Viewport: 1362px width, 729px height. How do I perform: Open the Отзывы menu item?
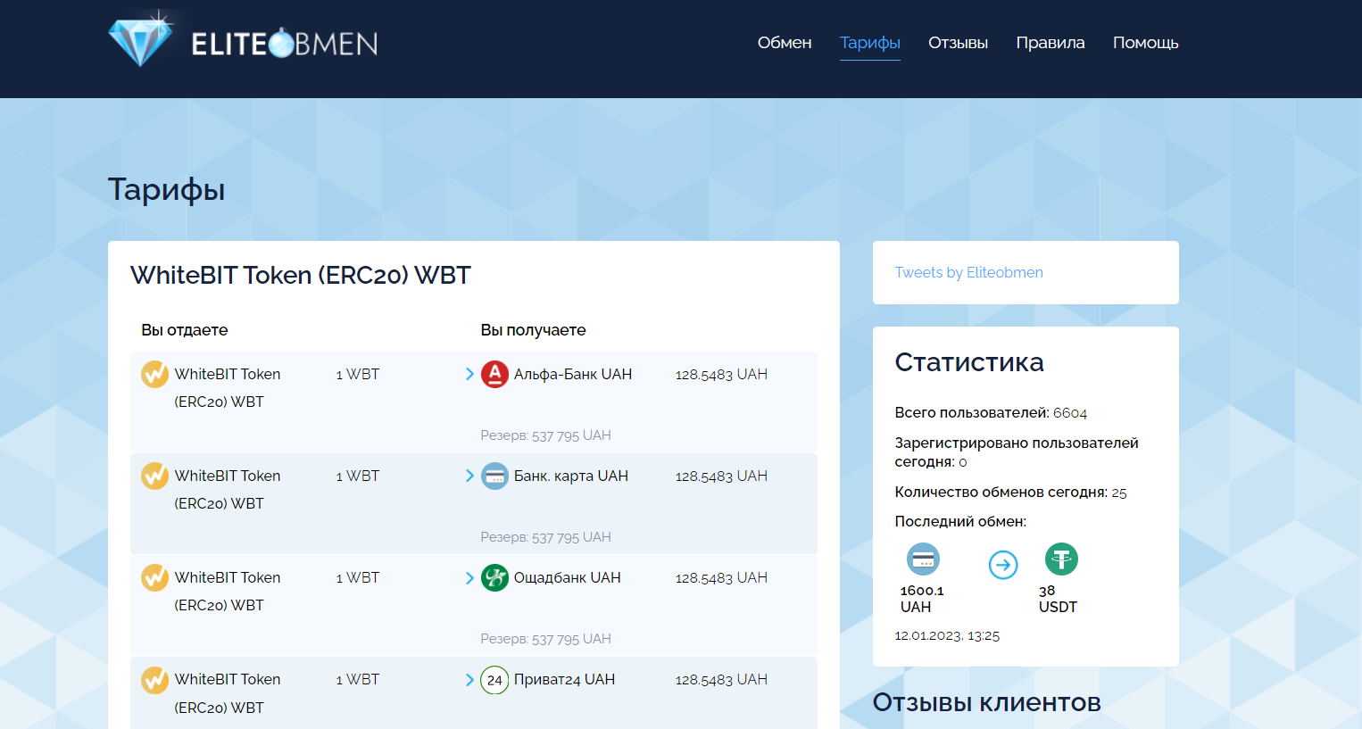pos(958,43)
